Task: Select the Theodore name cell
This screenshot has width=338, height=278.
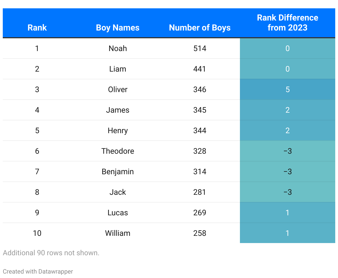Action: [x=118, y=151]
